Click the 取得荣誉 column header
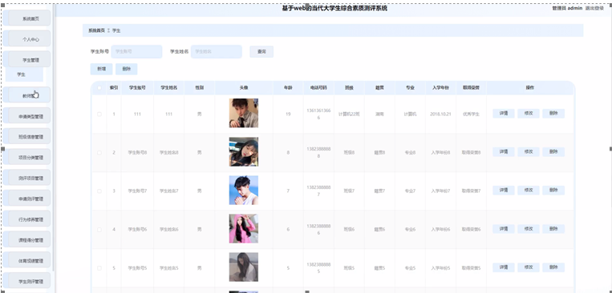612x293 pixels. tap(471, 88)
